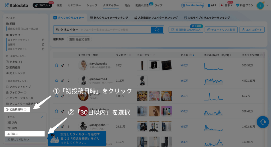271x147 pixels.
Task: Click the Kalodata logo
Action: pyautogui.click(x=17, y=5)
